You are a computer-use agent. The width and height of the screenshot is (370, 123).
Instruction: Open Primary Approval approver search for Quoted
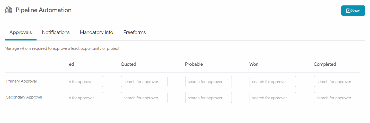pyautogui.click(x=144, y=81)
